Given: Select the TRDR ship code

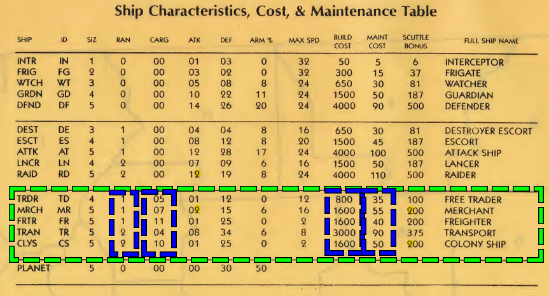Looking at the screenshot, I should tap(27, 199).
